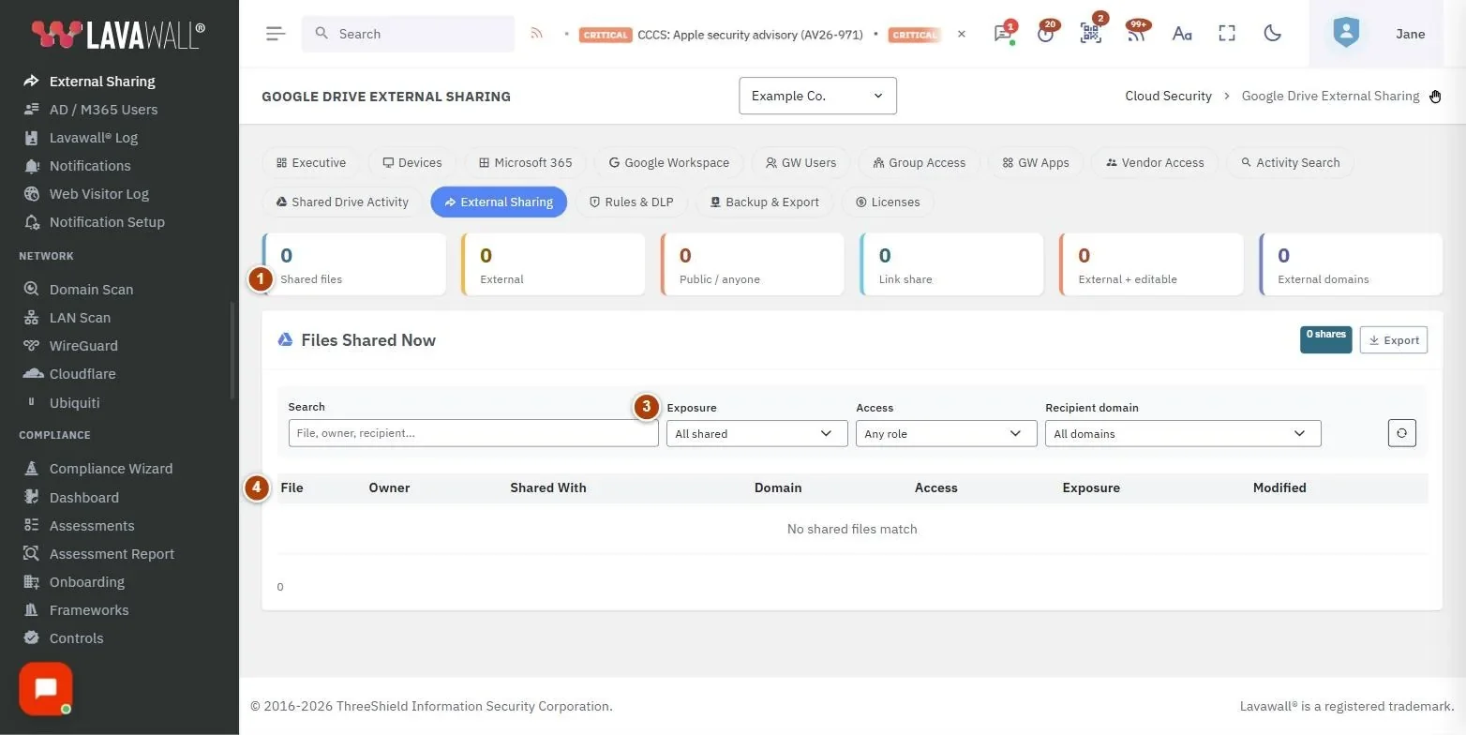Toggle the sidebar hamburger menu
Viewport: 1466px width, 735px height.
(275, 34)
